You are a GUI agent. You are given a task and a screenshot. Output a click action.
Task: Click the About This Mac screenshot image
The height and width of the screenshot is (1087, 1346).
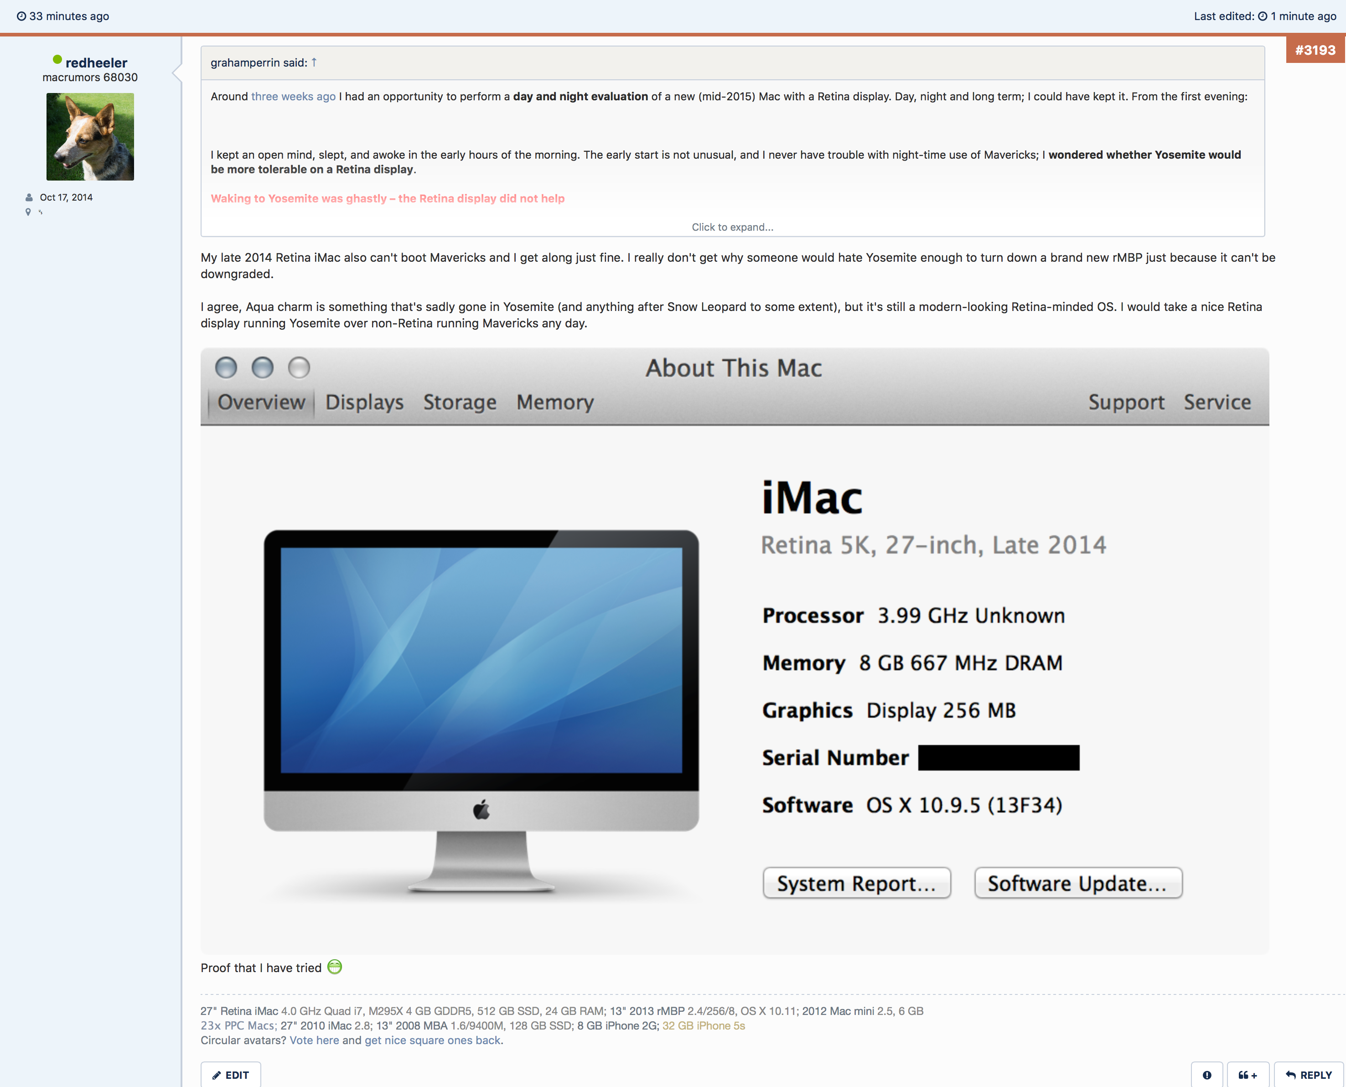point(734,651)
